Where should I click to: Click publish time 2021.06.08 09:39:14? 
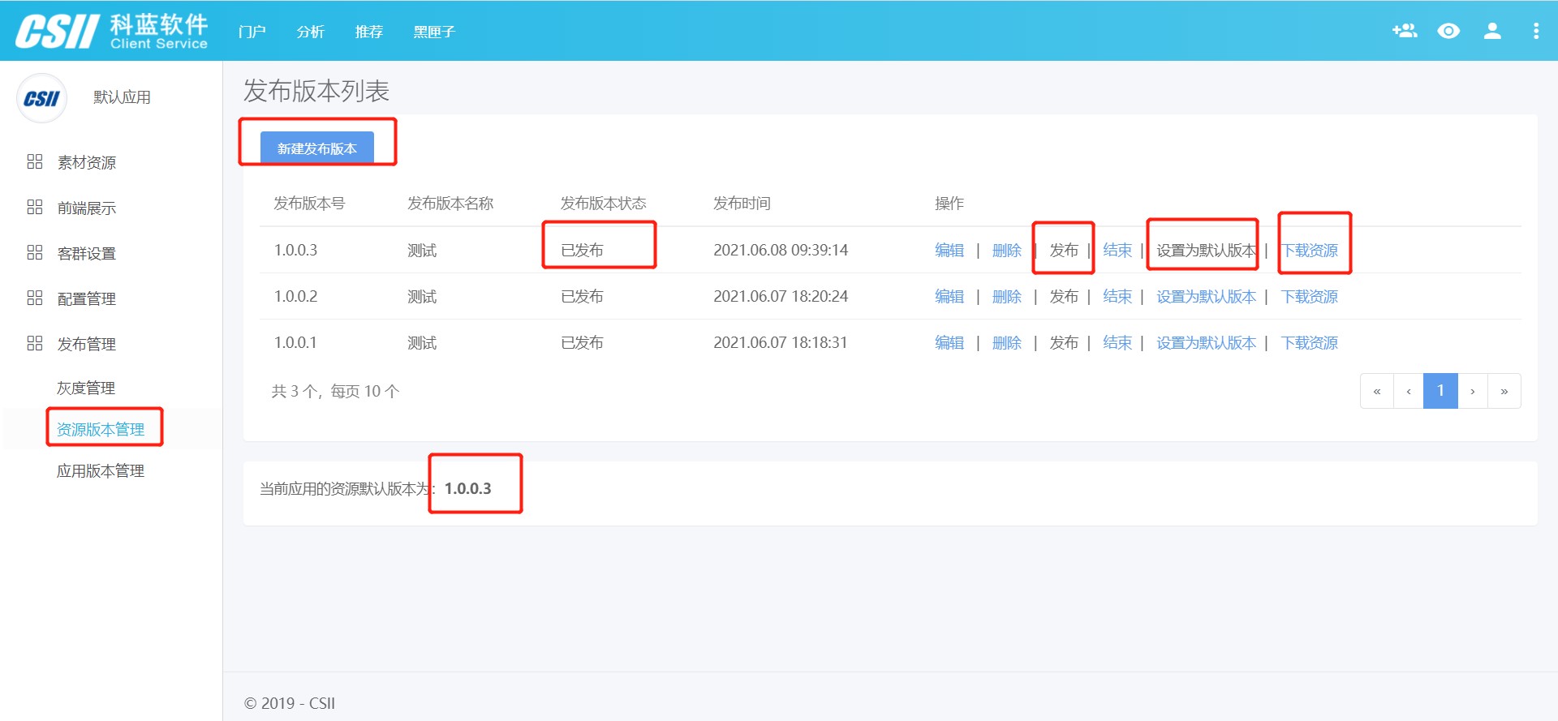[781, 250]
